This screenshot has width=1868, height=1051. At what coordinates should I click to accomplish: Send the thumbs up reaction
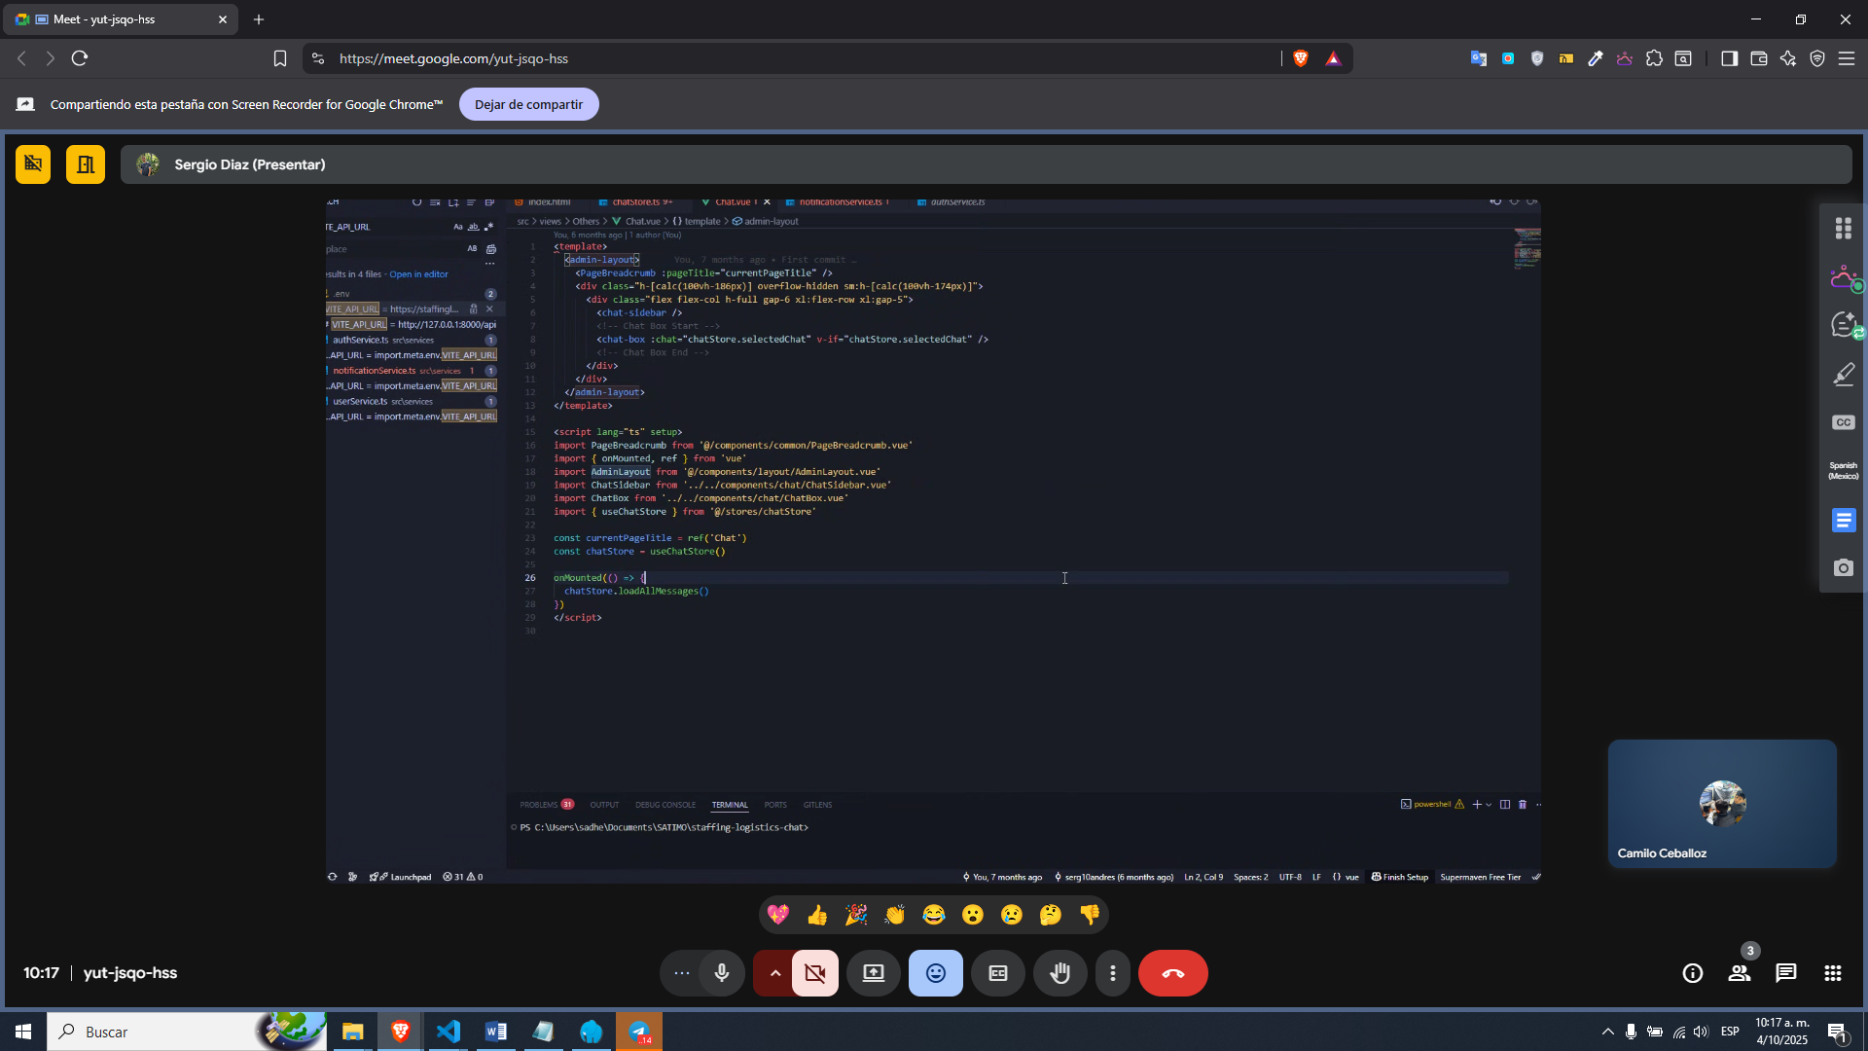coord(816,915)
